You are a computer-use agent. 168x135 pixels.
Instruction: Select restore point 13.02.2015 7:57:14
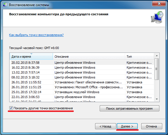[82, 72]
